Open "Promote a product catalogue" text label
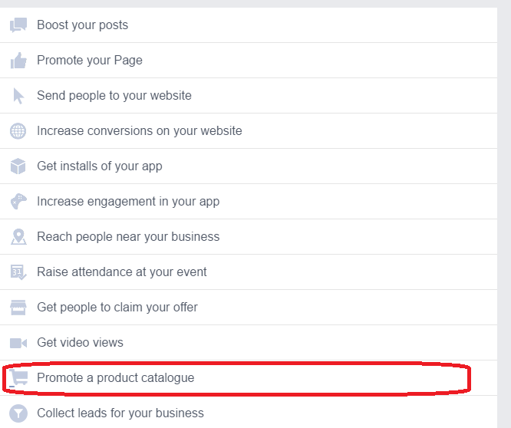 point(115,378)
